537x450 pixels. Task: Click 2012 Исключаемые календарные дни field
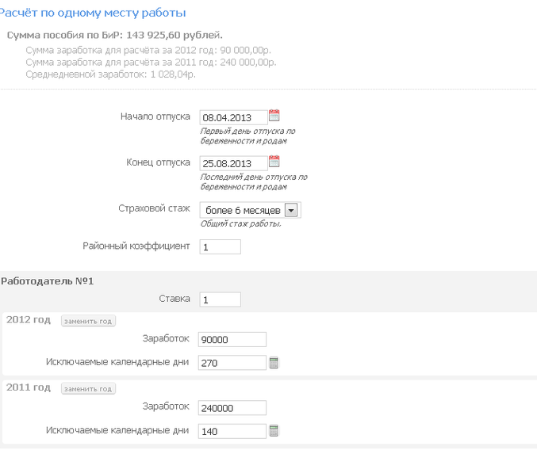[232, 363]
